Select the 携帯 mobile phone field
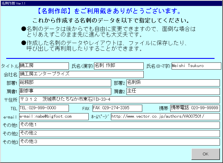The height and width of the screenshot is (163, 223). [195, 108]
